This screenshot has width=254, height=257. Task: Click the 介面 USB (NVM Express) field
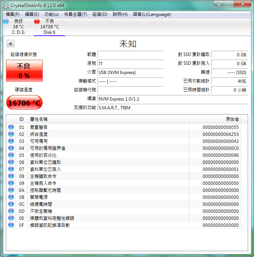[130, 72]
